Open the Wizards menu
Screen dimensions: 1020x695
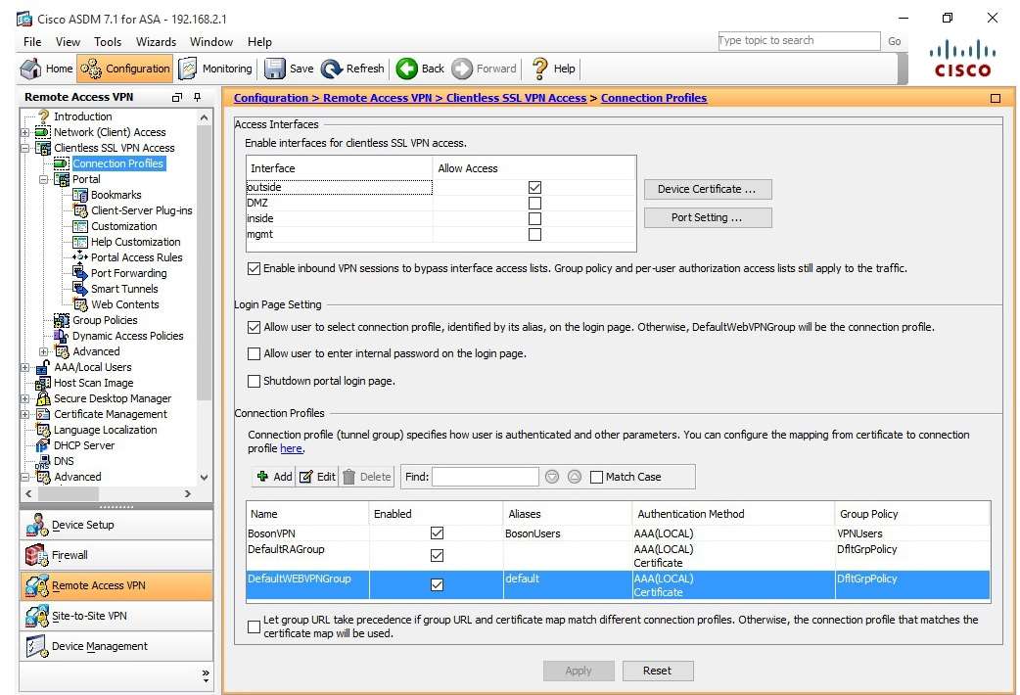point(156,42)
